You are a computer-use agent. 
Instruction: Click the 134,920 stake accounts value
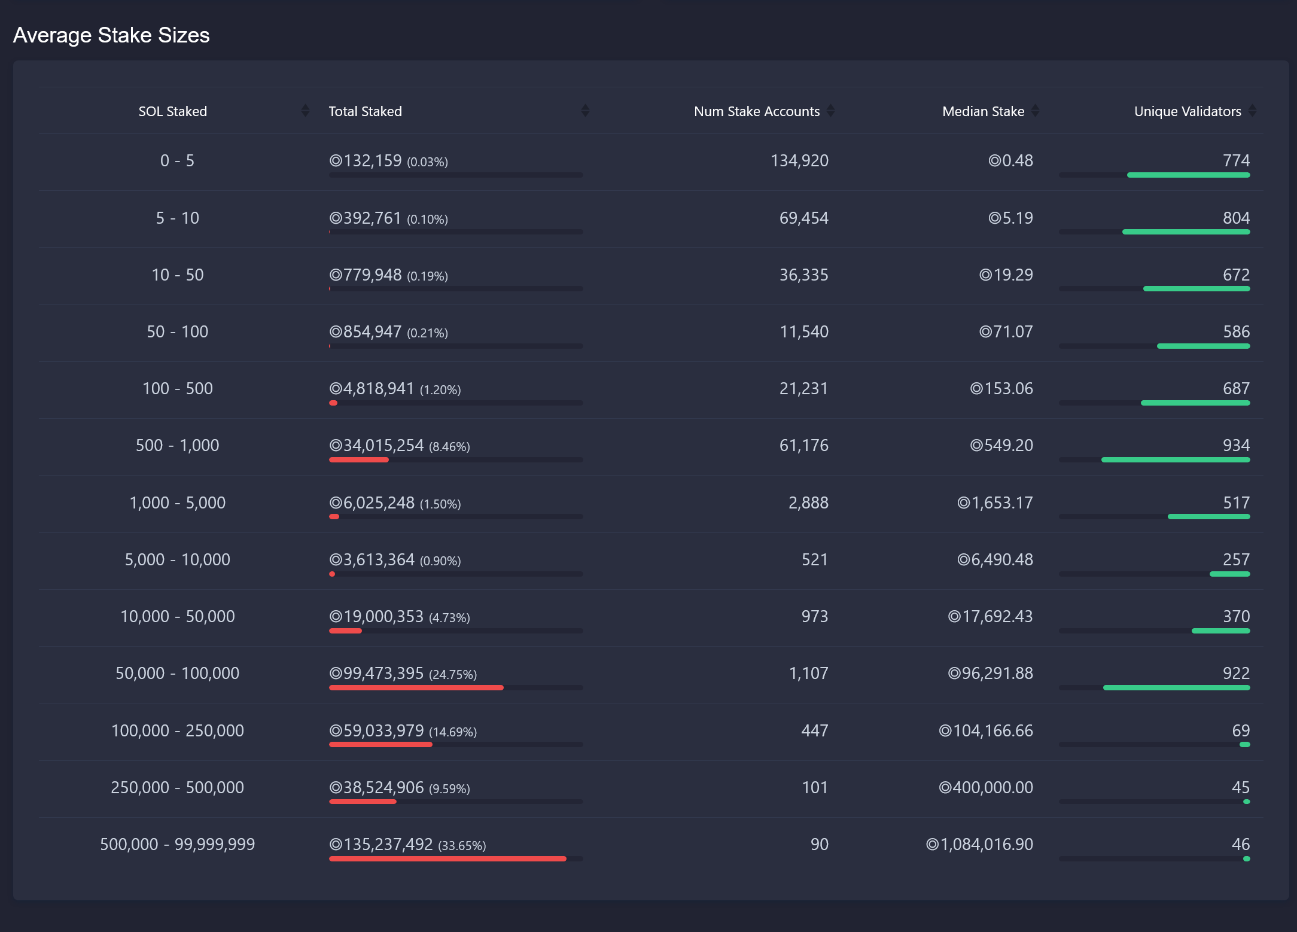[x=799, y=161]
